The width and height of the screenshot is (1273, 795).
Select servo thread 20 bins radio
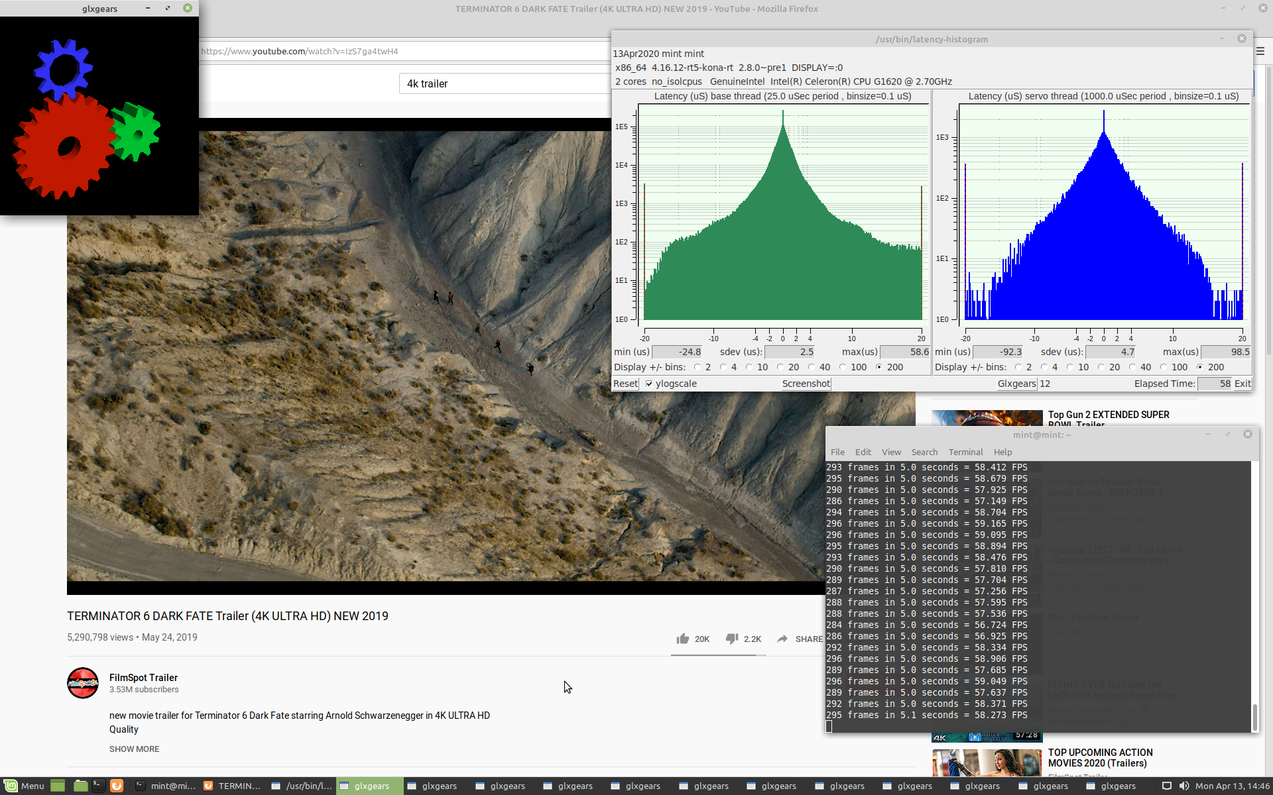[x=1101, y=367]
